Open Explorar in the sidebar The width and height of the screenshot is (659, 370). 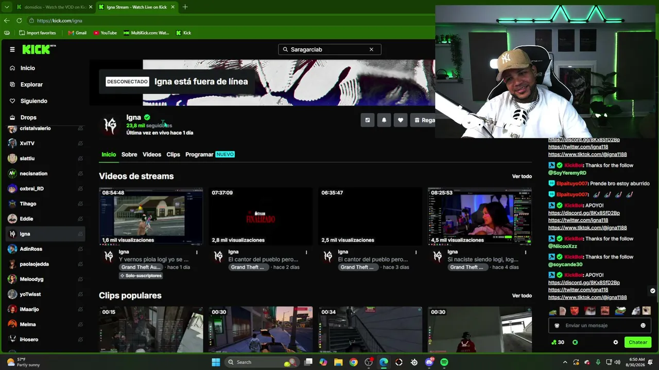point(31,84)
